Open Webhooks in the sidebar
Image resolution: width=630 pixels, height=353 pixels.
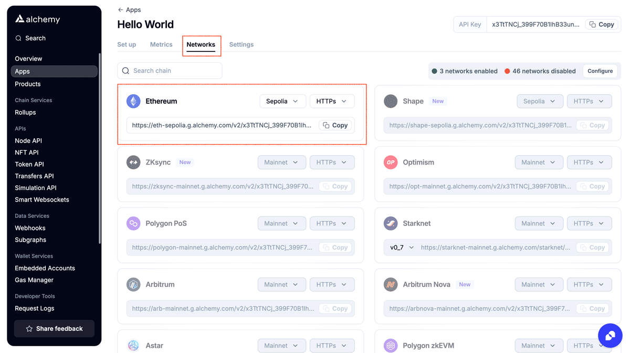30,228
